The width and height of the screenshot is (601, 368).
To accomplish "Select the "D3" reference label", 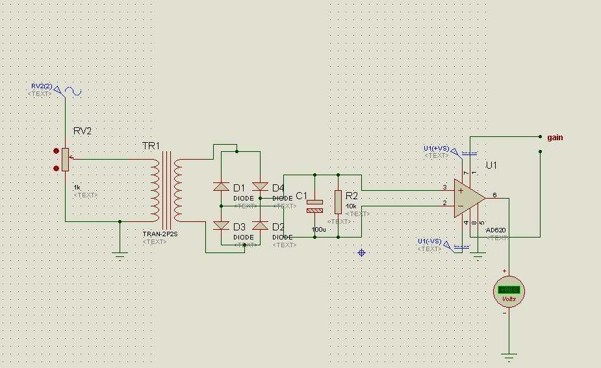I will pos(239,227).
